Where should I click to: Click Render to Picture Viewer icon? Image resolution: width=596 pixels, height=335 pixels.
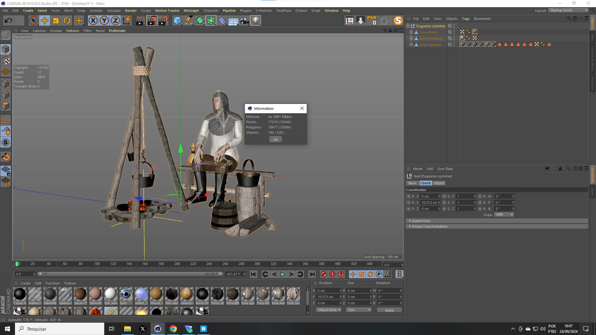(x=152, y=21)
